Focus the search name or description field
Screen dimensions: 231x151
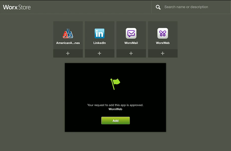pos(191,7)
